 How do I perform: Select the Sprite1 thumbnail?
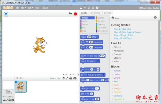pos(21,87)
